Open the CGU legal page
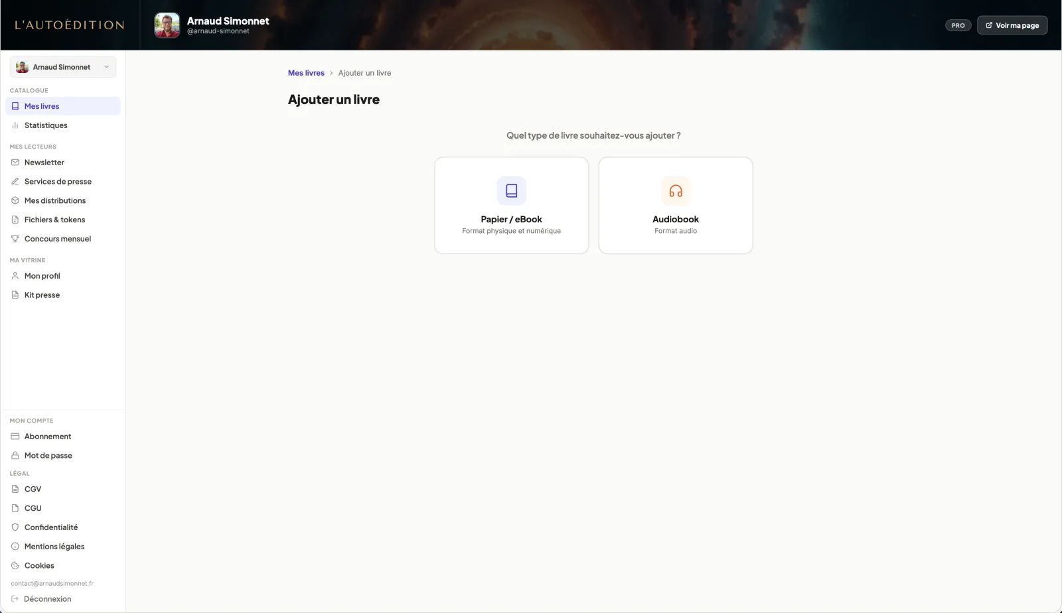 (63, 508)
